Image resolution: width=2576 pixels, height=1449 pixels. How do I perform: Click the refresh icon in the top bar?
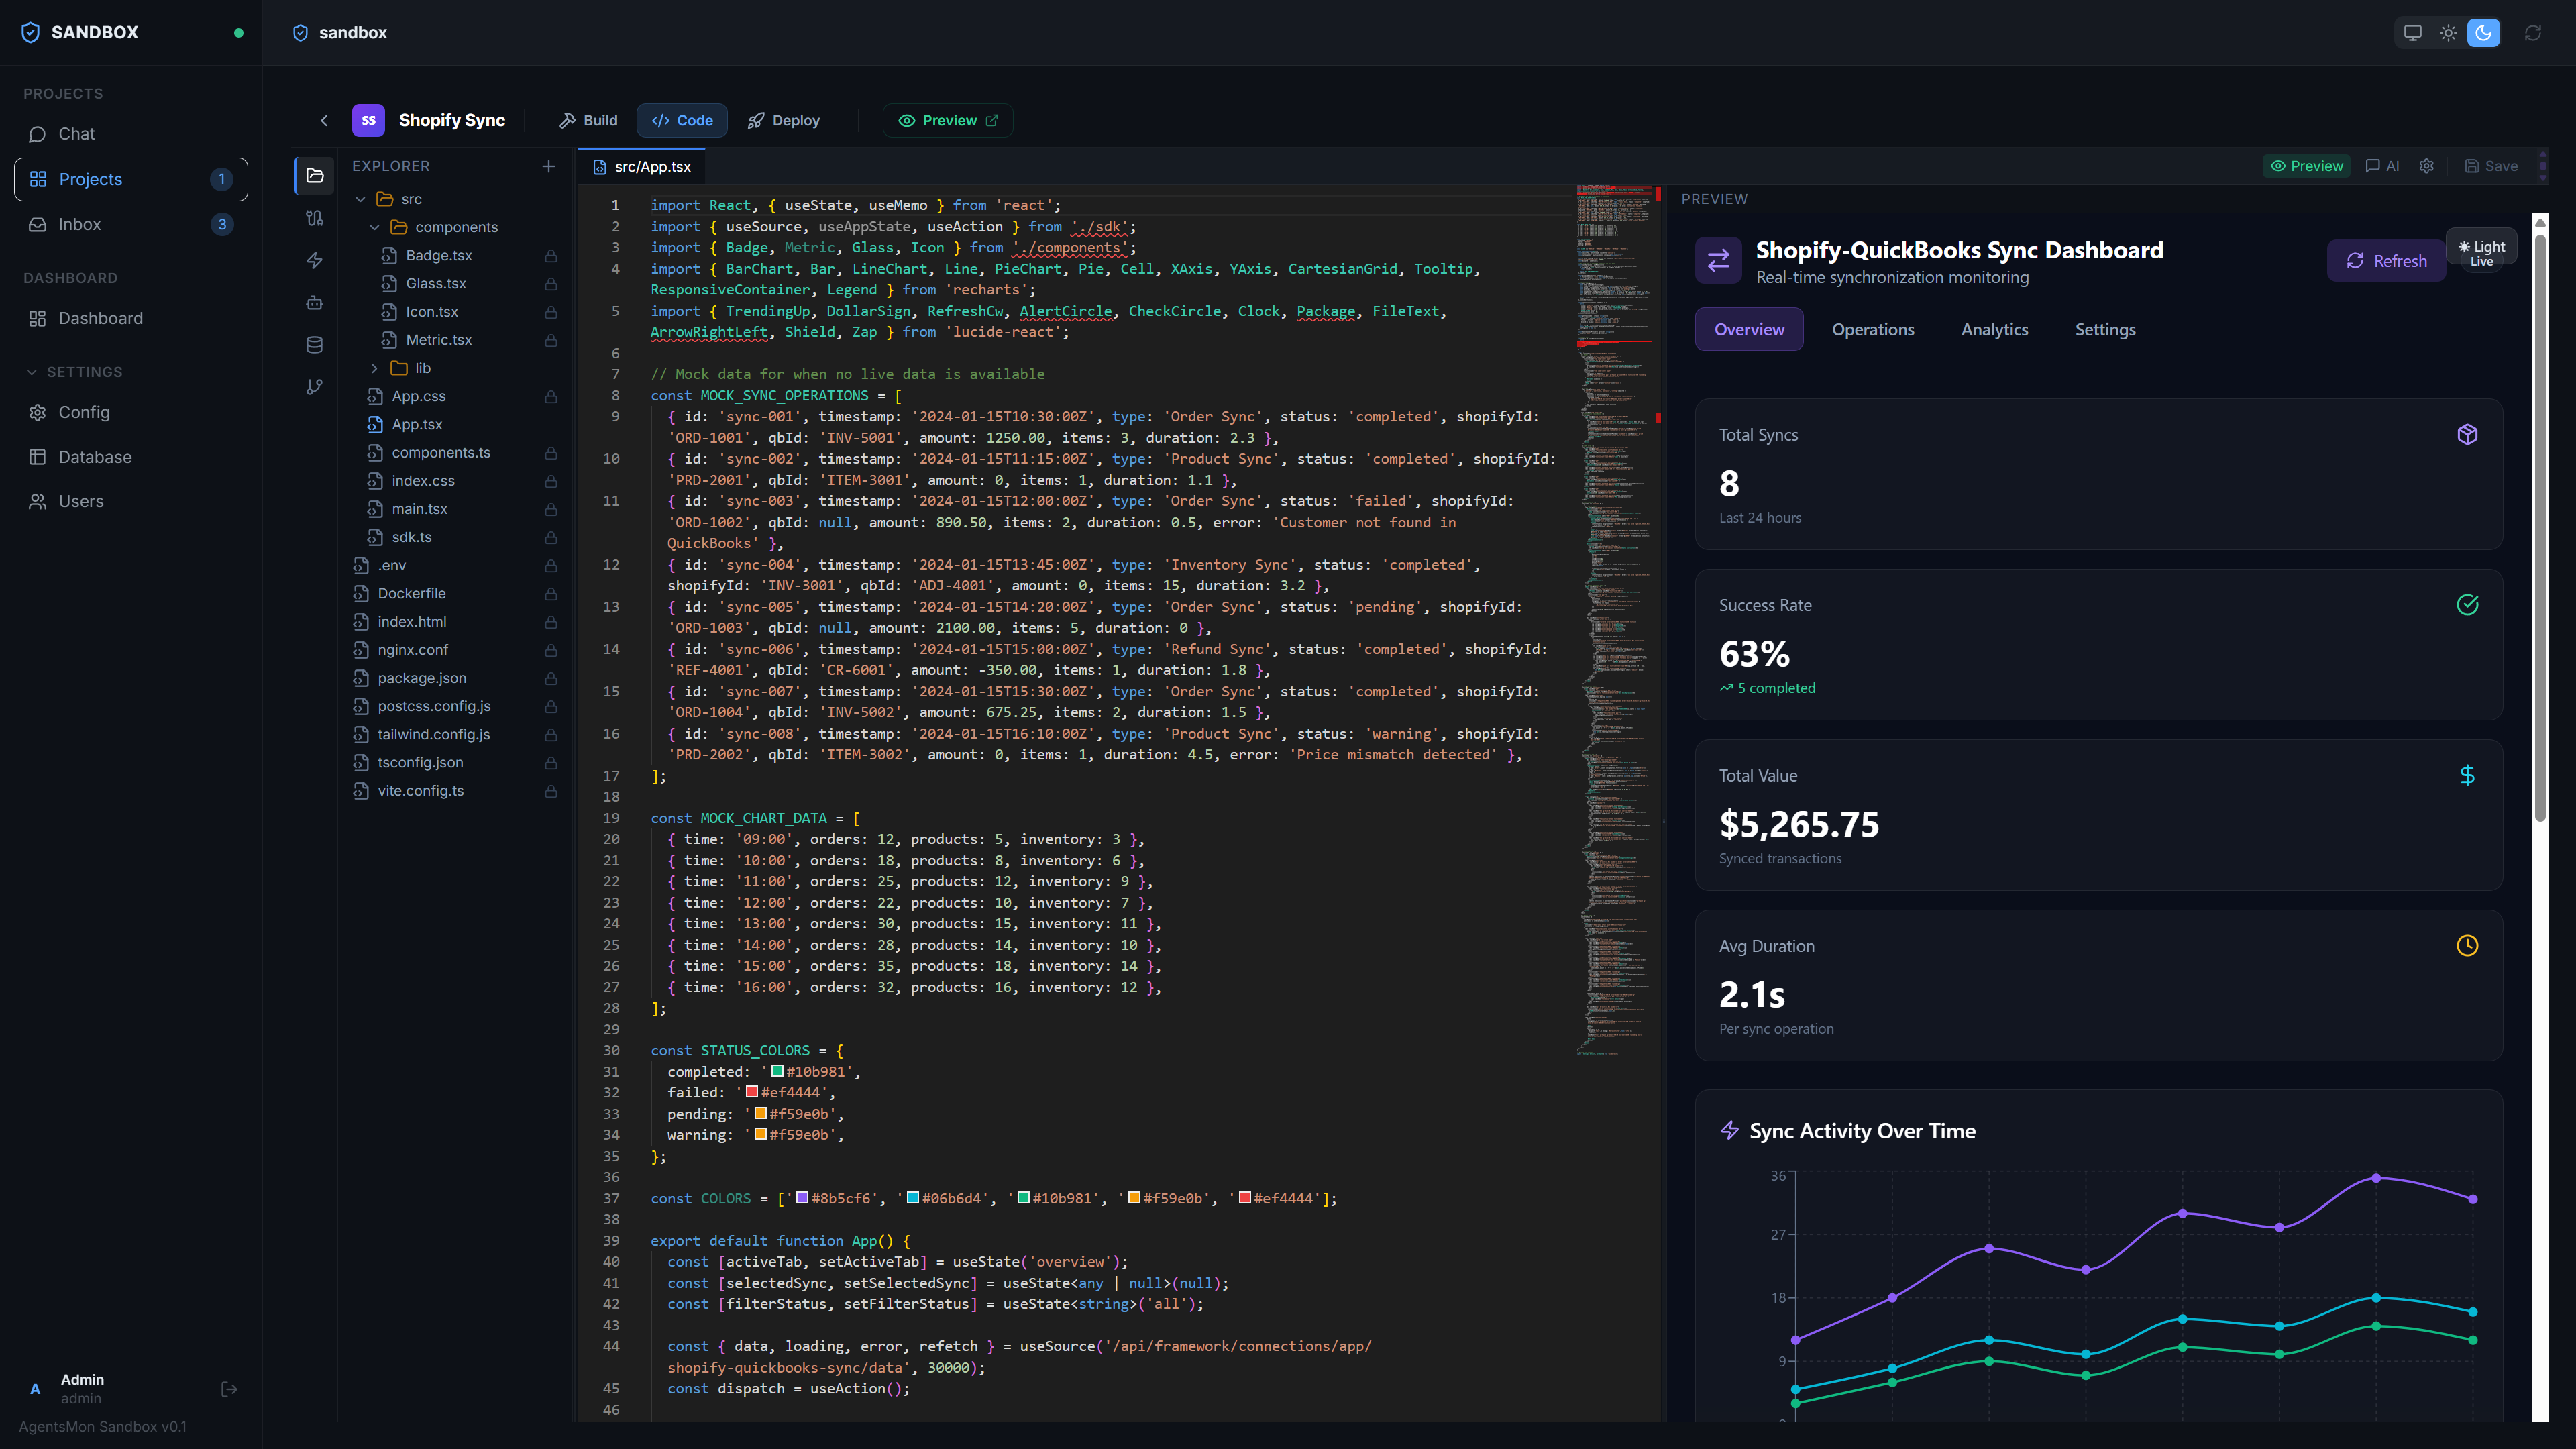click(2532, 32)
